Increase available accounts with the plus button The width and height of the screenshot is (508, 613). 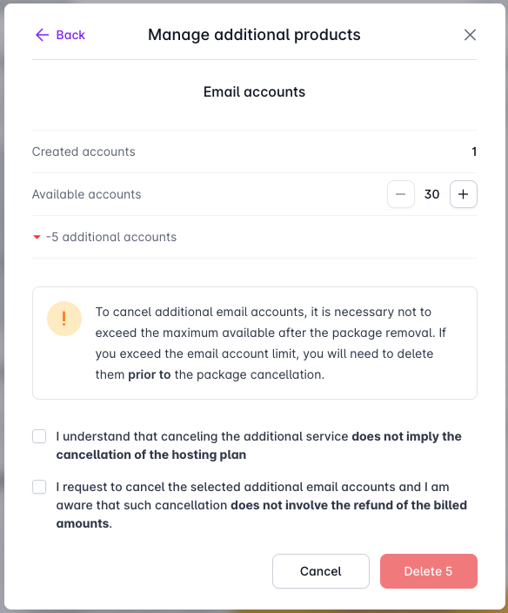tap(463, 194)
